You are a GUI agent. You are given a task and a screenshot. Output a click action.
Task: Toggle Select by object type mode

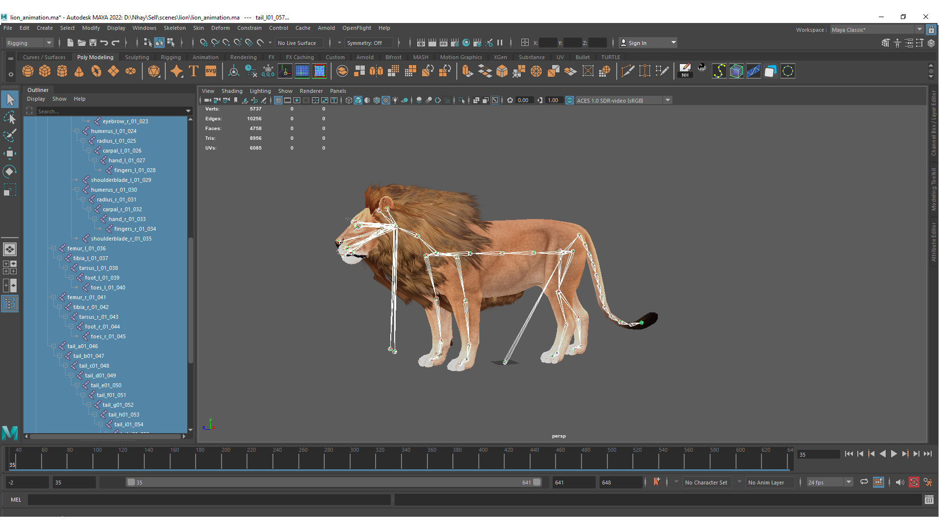[x=159, y=43]
